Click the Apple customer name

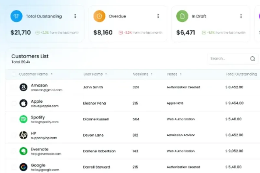pos(37,101)
